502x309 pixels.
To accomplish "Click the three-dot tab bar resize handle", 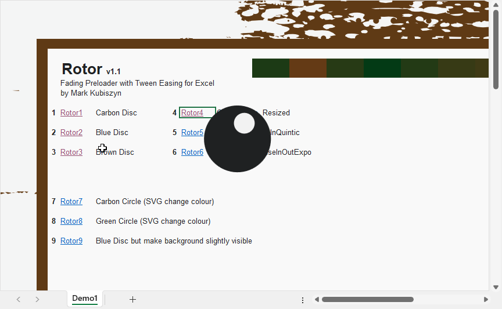I will (x=303, y=300).
